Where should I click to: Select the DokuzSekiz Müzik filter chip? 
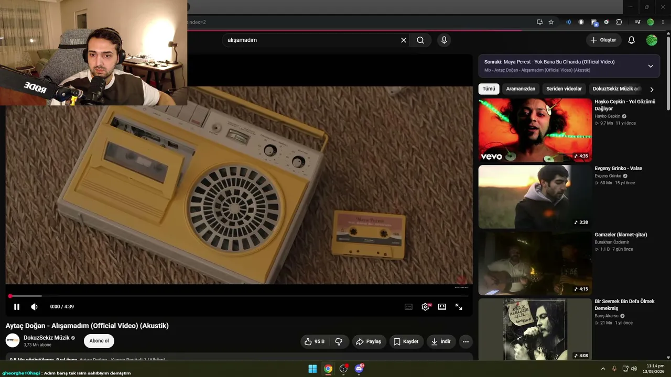click(x=616, y=89)
